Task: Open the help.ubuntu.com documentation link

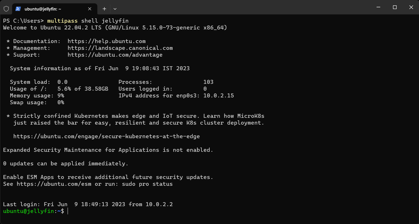Action: point(106,41)
